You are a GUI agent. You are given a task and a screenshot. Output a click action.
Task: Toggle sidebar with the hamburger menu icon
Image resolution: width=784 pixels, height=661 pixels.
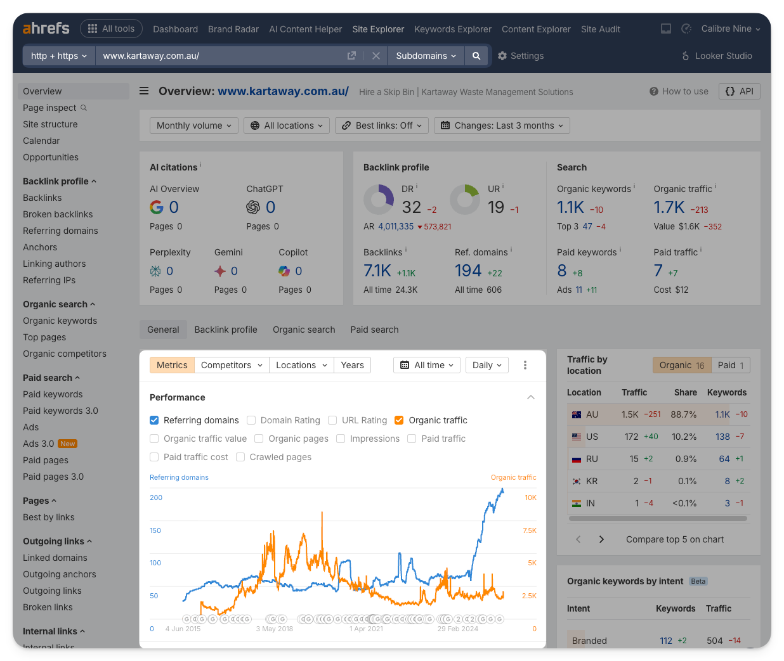[144, 91]
